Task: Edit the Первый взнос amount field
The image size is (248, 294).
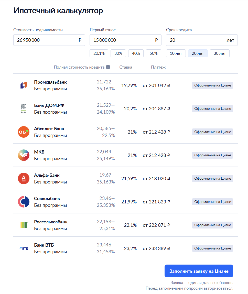Action: click(x=122, y=40)
